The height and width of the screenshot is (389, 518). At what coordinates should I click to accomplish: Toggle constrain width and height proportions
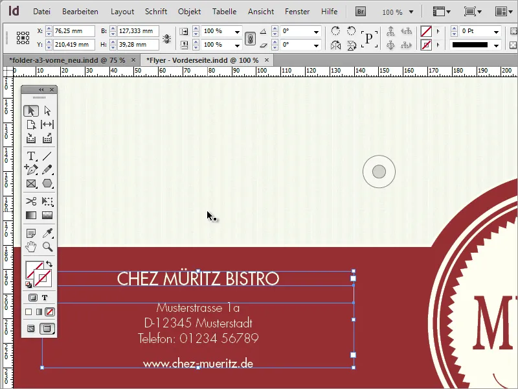pos(166,39)
